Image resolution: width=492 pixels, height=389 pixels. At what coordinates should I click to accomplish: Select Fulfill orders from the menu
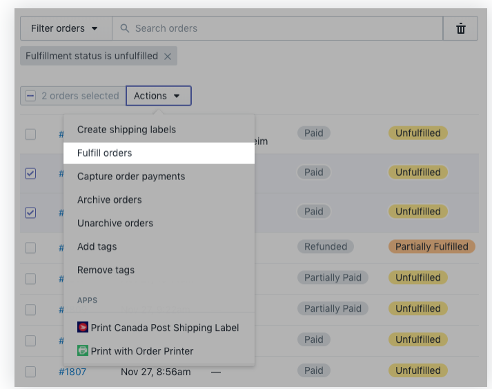[105, 153]
